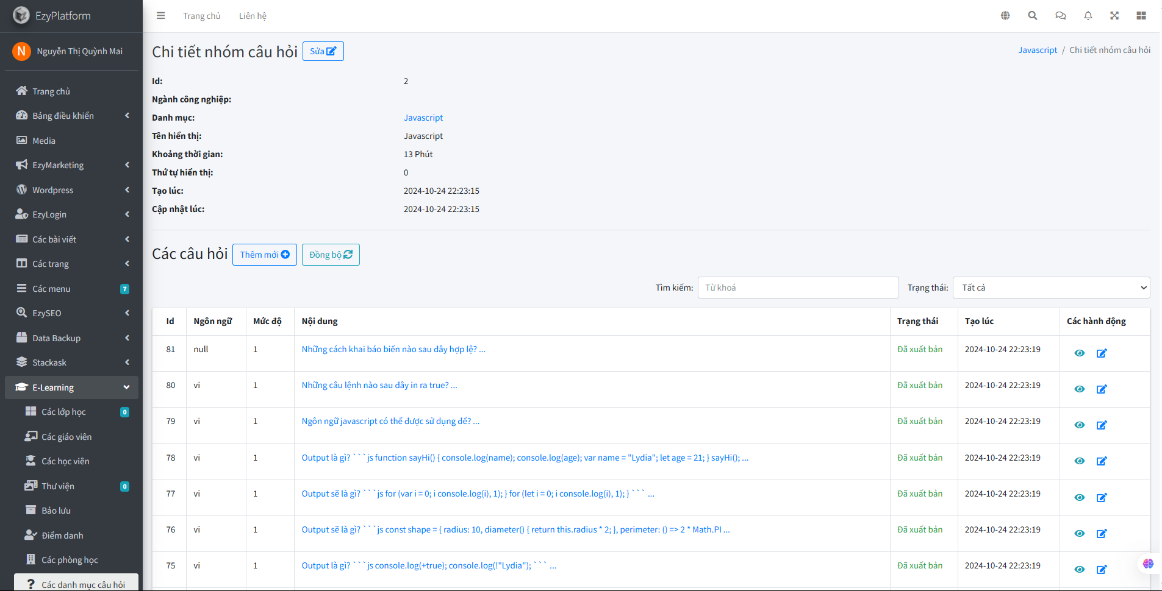The width and height of the screenshot is (1162, 591).
Task: Expand the EzySEO sidebar menu
Action: tap(71, 313)
